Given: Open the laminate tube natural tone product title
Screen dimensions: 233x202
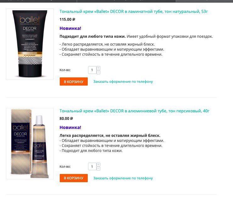Looking at the screenshot, I should point(134,11).
